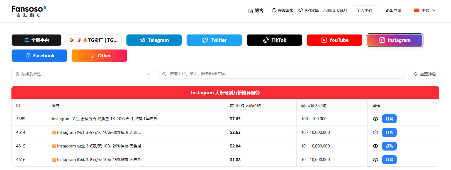
Task: Select the YouTube platform tab
Action: coord(335,40)
